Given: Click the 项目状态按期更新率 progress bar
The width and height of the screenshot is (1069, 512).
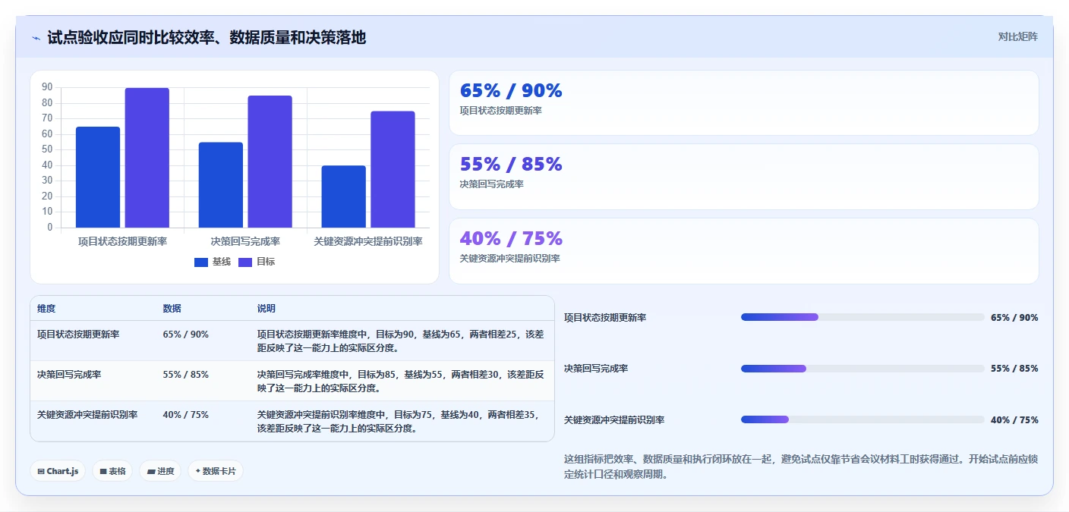Looking at the screenshot, I should coord(862,317).
